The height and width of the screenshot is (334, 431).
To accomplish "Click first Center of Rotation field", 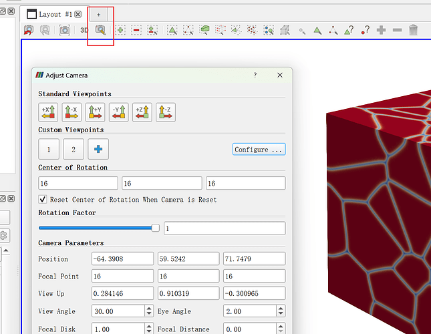I will pos(78,183).
